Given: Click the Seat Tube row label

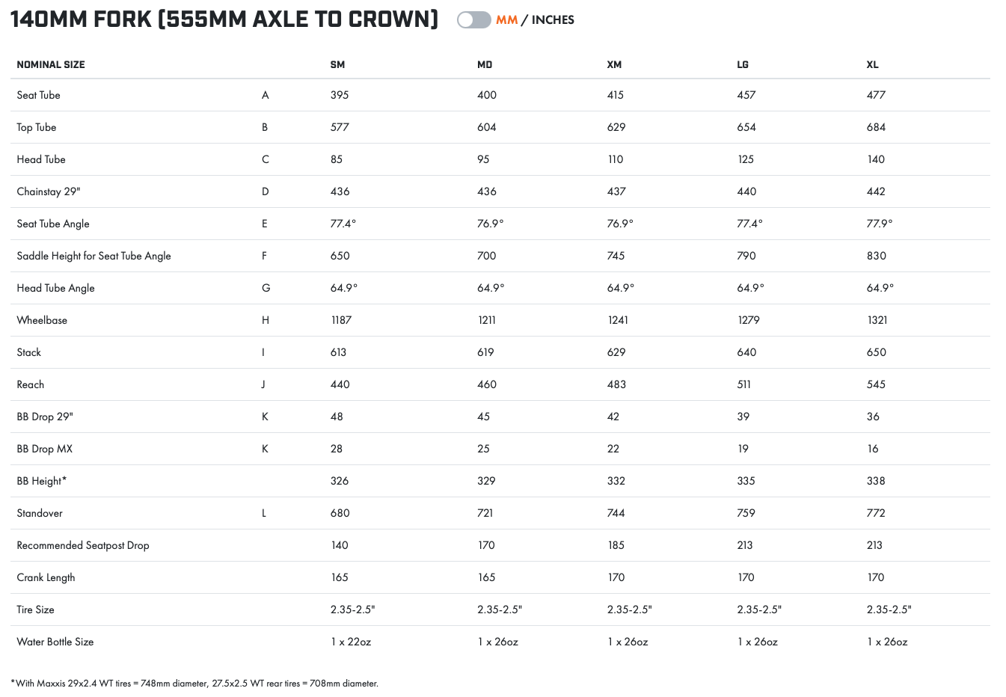Looking at the screenshot, I should [x=39, y=95].
